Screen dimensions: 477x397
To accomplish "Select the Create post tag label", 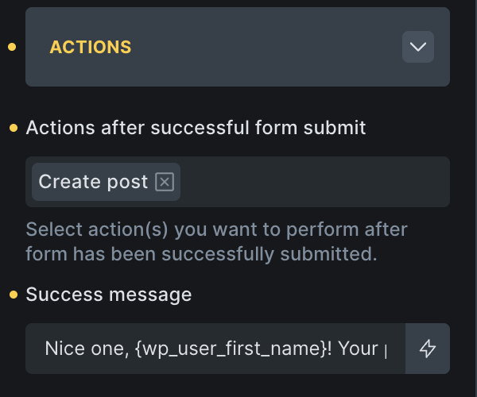I will [93, 182].
